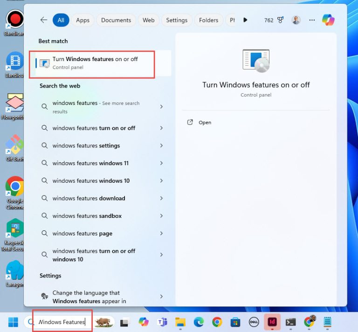The image size is (358, 332).
Task: Open the Google Chrome desktop shortcut
Action: [x=14, y=193]
